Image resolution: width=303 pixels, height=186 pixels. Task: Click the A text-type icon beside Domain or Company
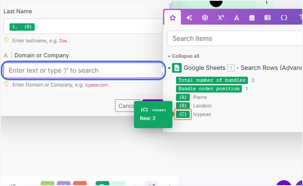tap(6, 55)
